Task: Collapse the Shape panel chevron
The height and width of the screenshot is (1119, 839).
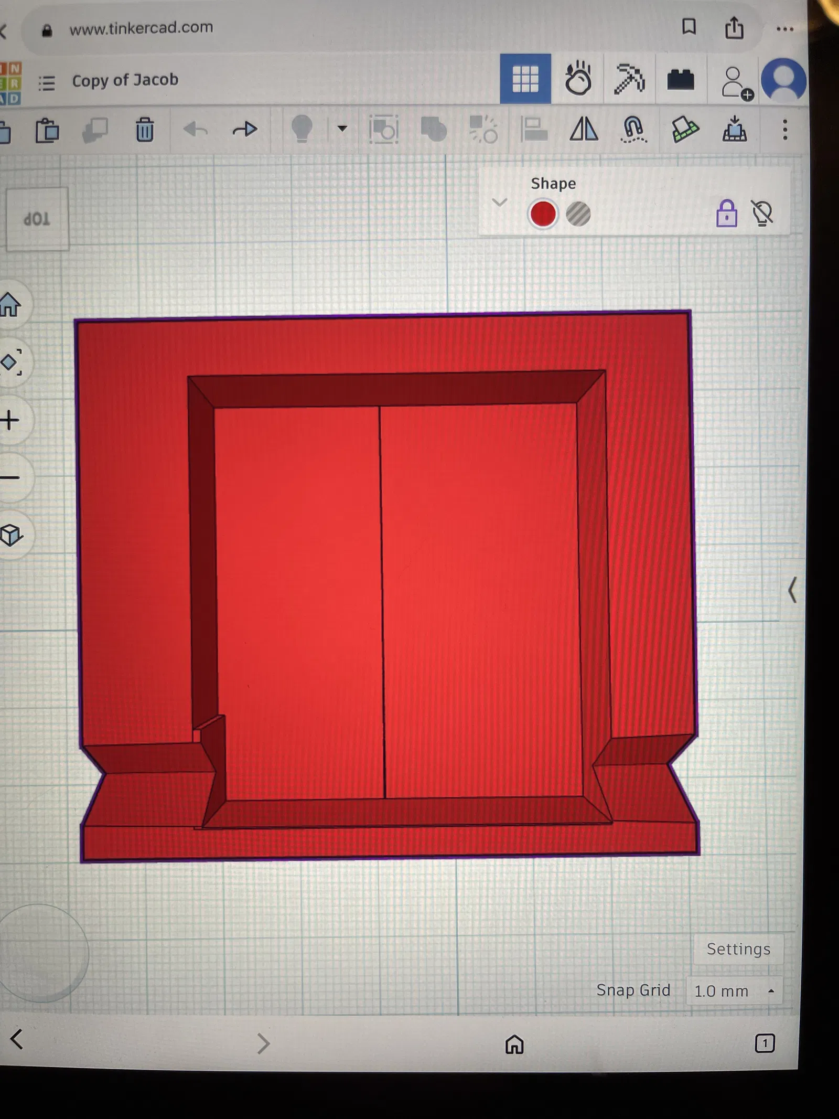Action: click(x=500, y=202)
